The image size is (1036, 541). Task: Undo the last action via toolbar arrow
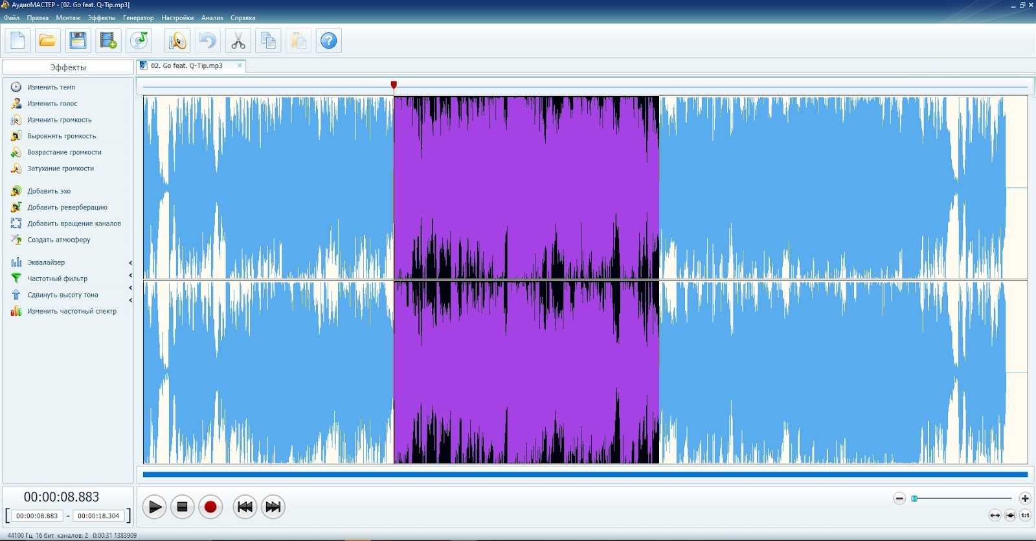point(207,41)
